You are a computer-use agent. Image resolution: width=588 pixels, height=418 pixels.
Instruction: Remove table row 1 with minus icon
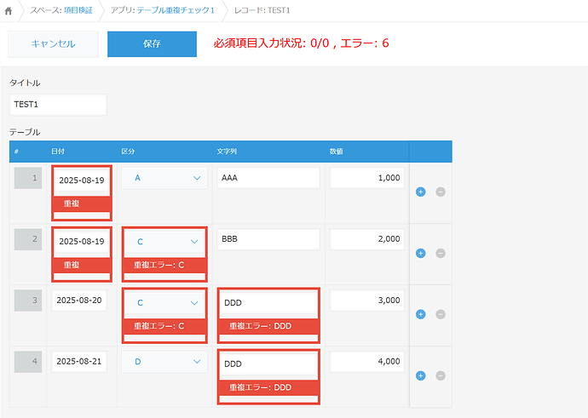(x=441, y=192)
